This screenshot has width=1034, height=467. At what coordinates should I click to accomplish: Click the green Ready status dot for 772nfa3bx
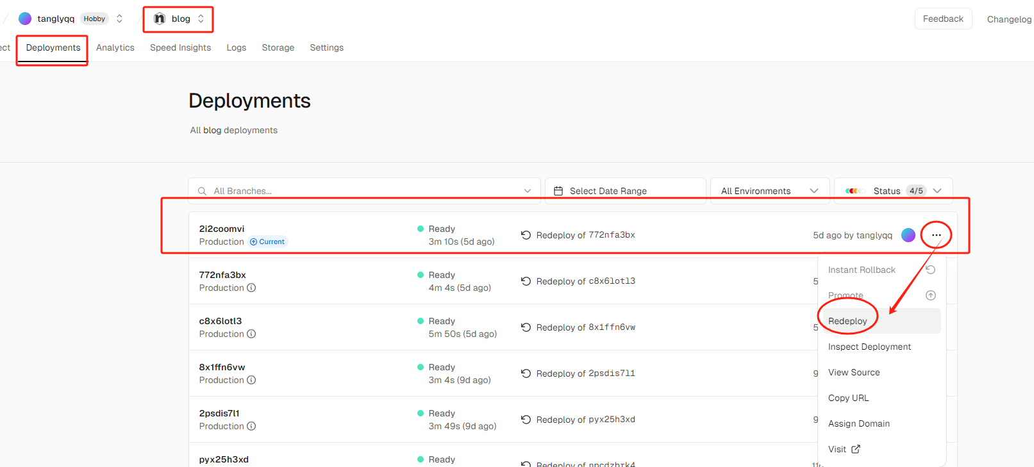click(421, 275)
